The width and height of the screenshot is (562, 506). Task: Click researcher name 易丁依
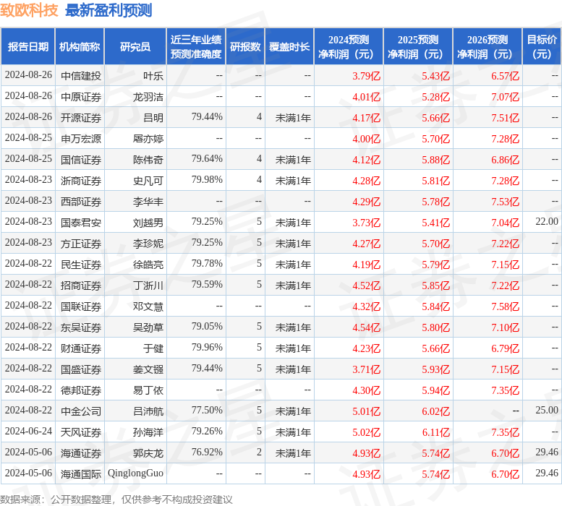pos(148,390)
